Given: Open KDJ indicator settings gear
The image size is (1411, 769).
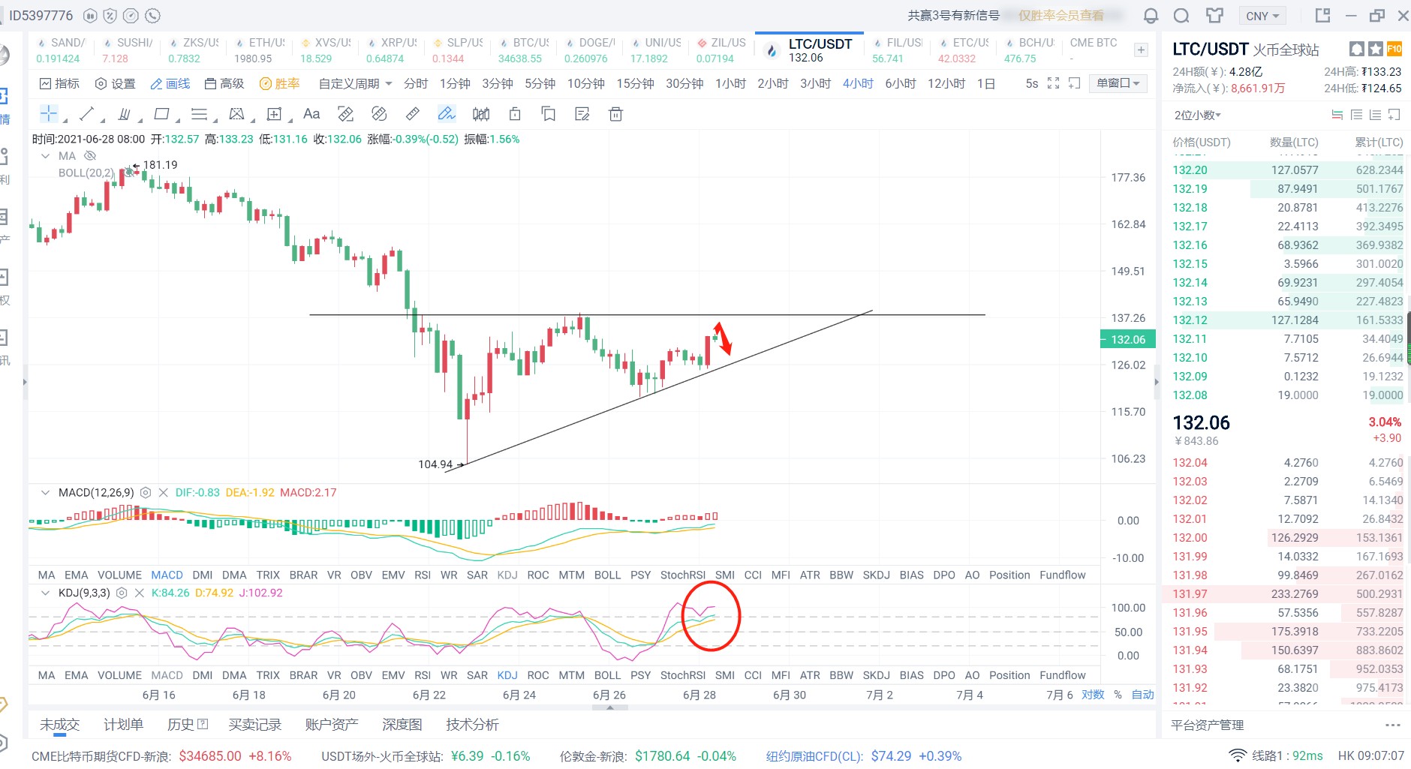Looking at the screenshot, I should pos(120,592).
